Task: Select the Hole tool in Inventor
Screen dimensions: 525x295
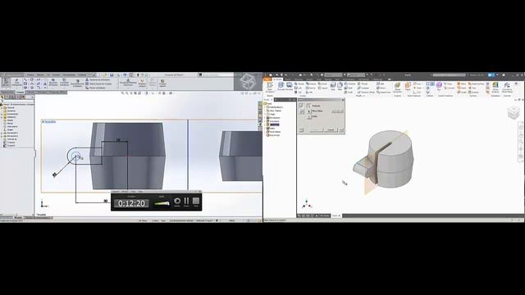Action: pos(333,87)
